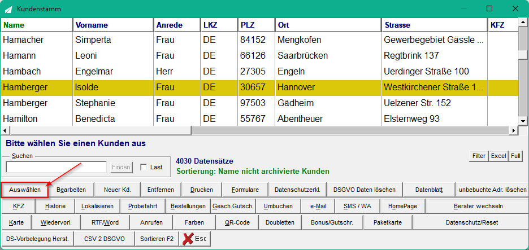Click the Saarbrücken city cell
The image size is (529, 250).
[328, 56]
